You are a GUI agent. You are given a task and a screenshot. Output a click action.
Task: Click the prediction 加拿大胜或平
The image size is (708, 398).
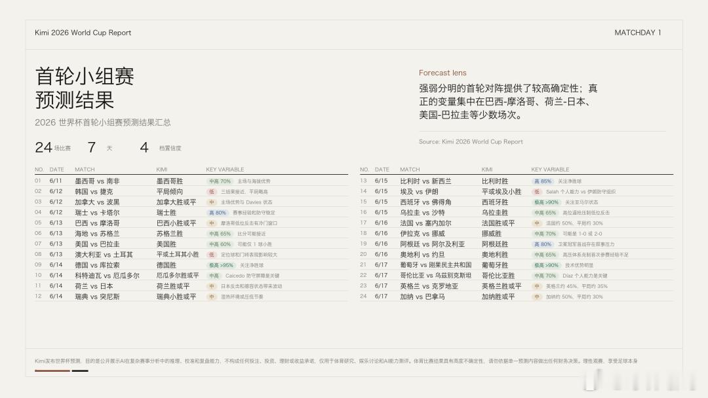point(176,202)
